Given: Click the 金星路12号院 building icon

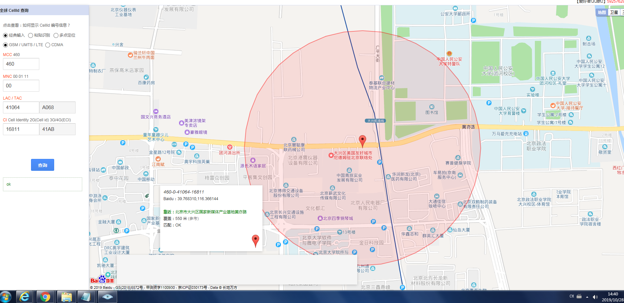Looking at the screenshot, I should click(179, 152).
